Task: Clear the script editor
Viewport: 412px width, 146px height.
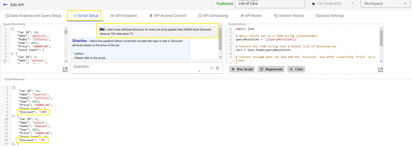Action: coord(296,69)
